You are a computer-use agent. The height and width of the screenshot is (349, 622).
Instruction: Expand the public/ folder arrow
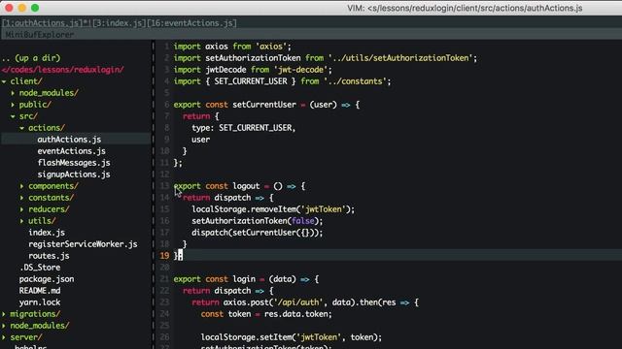pyautogui.click(x=13, y=105)
